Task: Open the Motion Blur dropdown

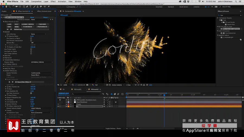Action: (x=42, y=43)
